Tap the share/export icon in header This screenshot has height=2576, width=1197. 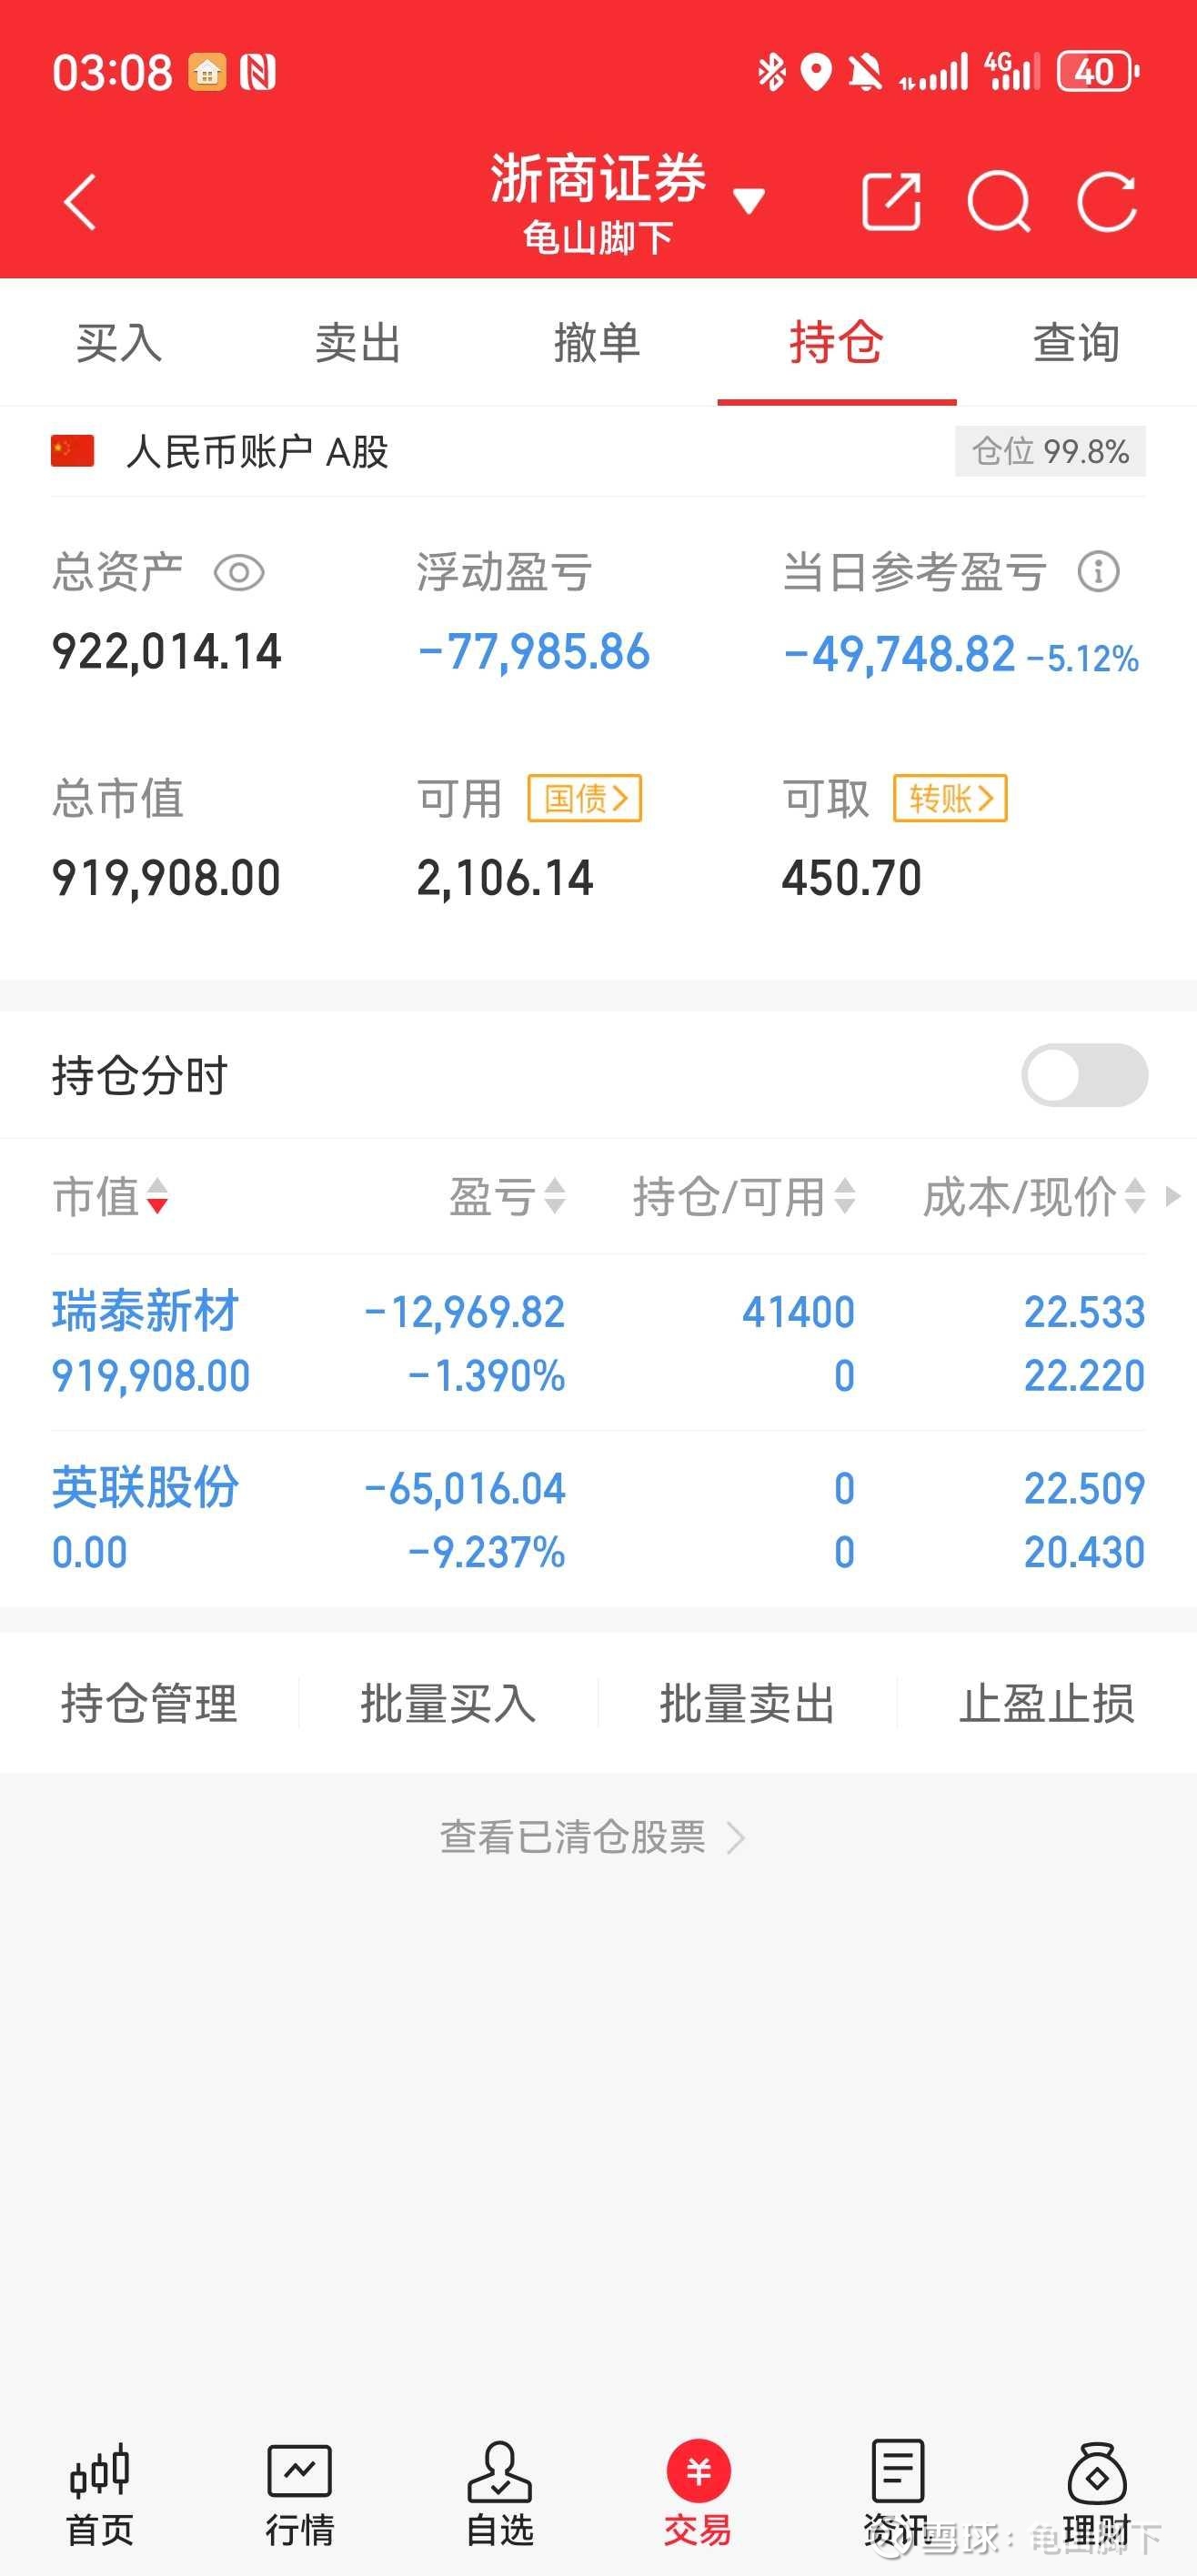[890, 203]
